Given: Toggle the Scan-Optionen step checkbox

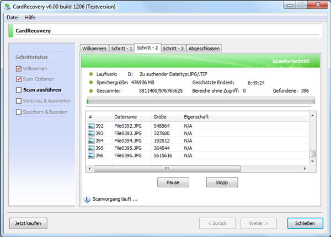Looking at the screenshot, I should 19,79.
